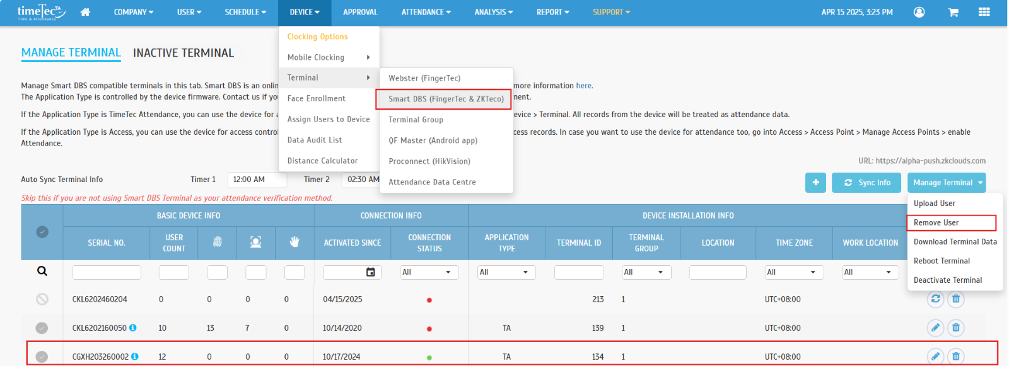Open the Connection Status filter dropdown
Image resolution: width=1009 pixels, height=366 pixels.
[429, 272]
